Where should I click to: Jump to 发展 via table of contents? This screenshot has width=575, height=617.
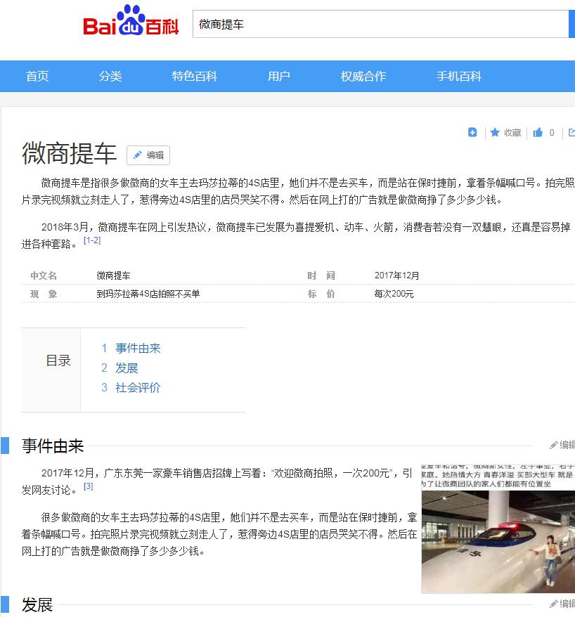click(x=127, y=368)
